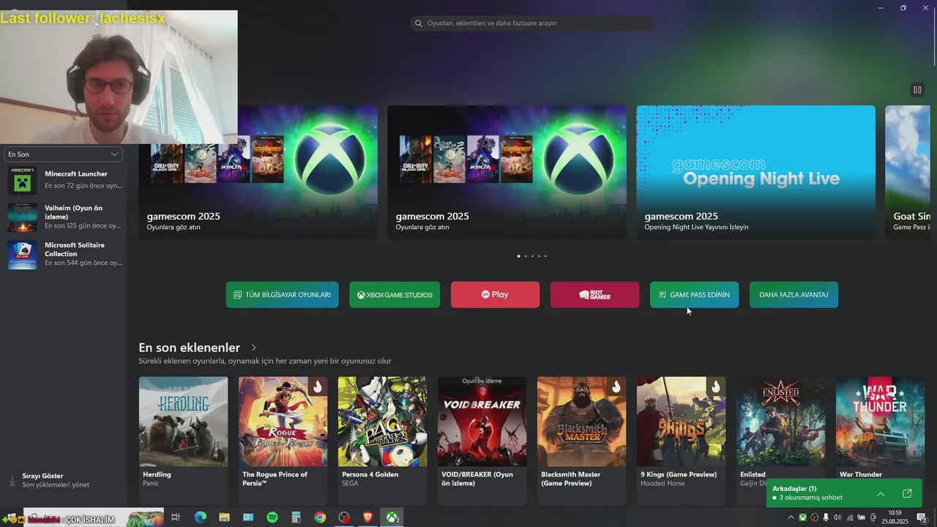The width and height of the screenshot is (937, 527).
Task: Open Minecraft Launcher from recent list
Action: 64,180
